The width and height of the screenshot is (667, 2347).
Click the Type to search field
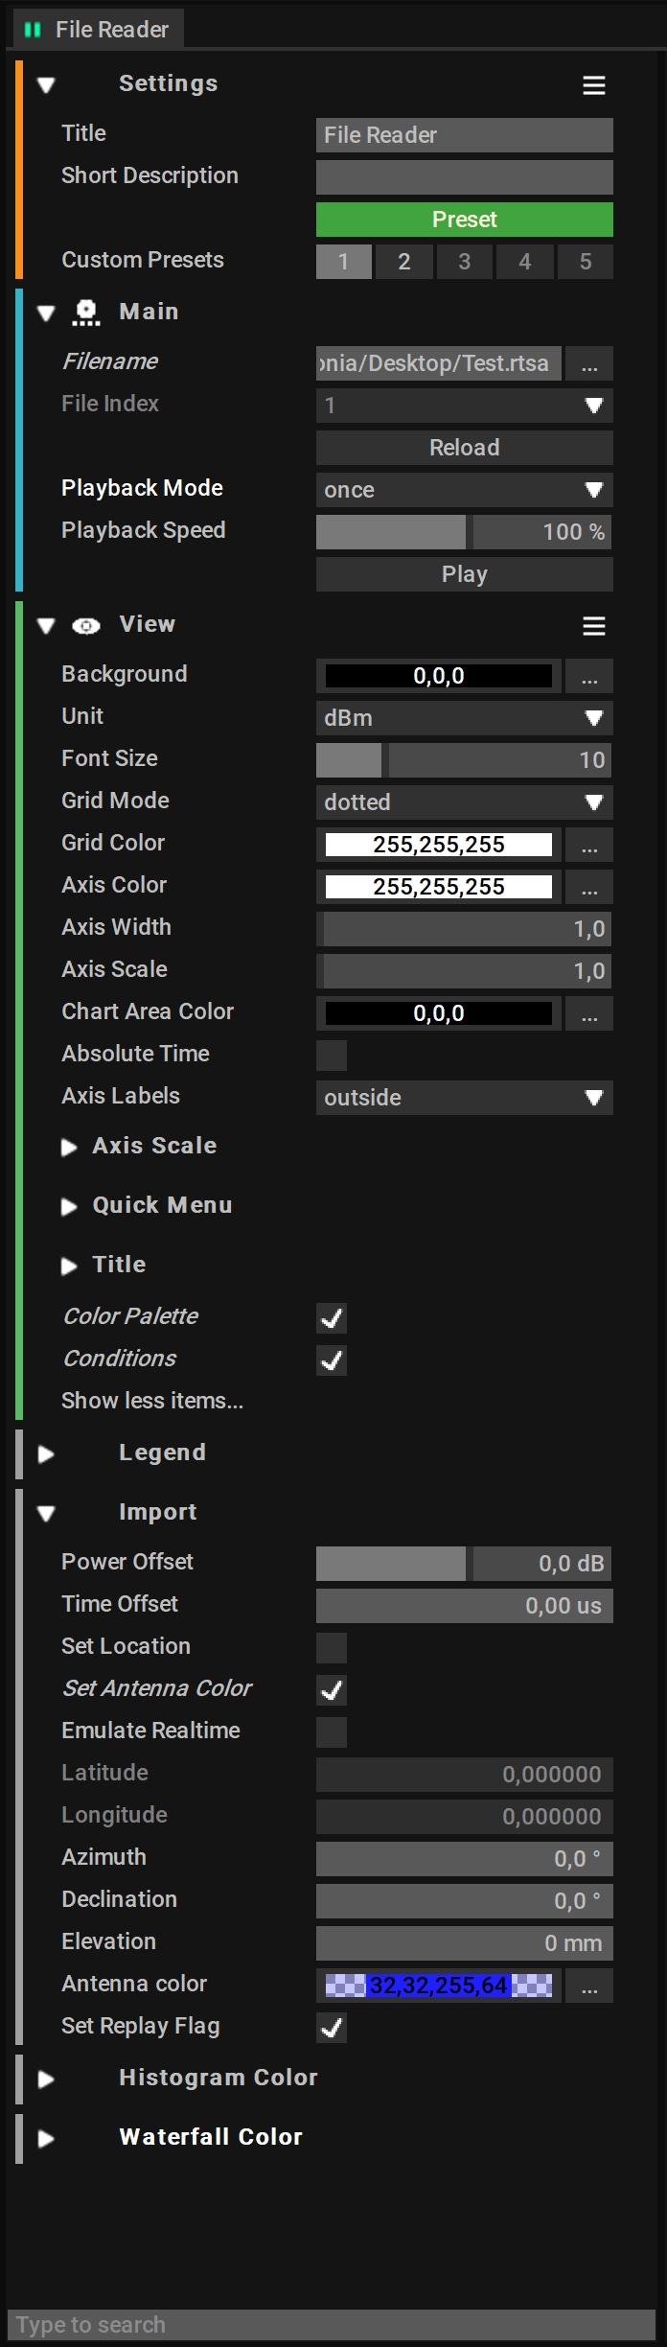(331, 2324)
